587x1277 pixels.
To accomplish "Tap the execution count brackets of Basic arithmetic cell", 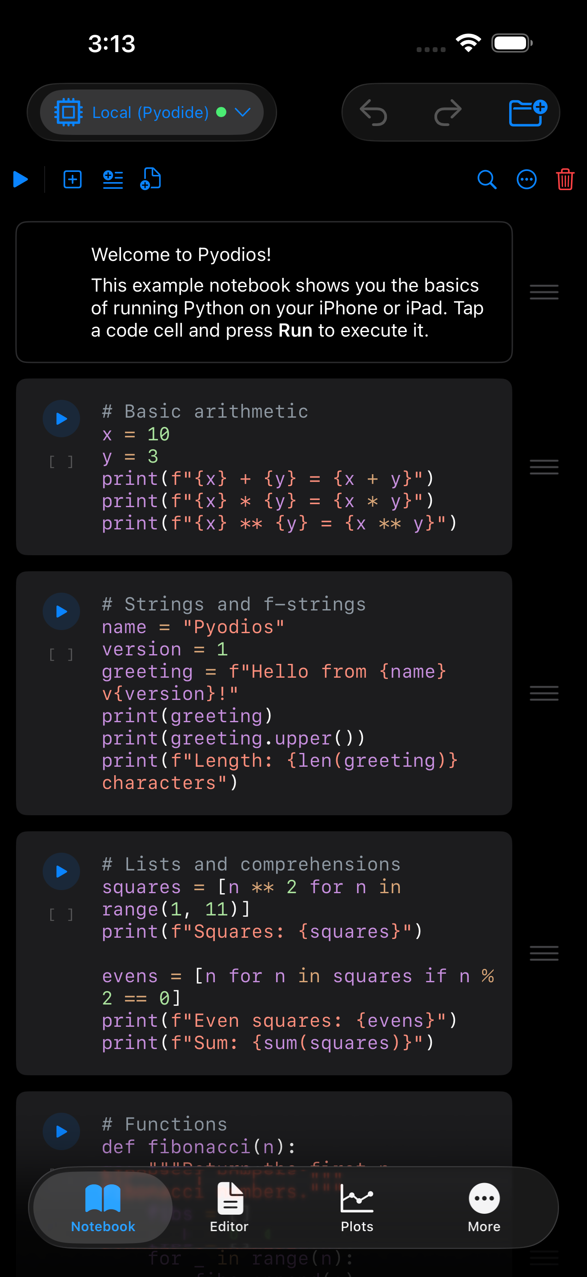I will click(61, 462).
